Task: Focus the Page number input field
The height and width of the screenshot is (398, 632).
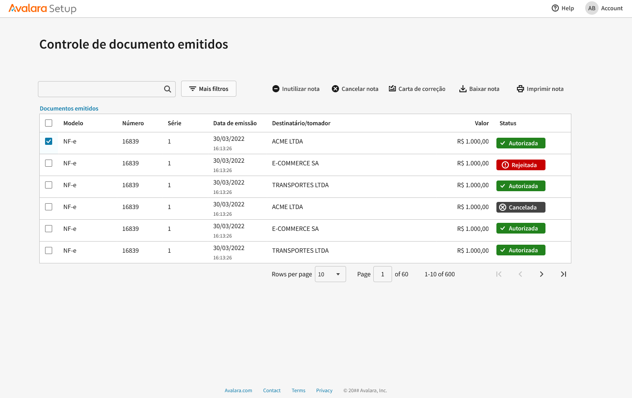Action: (382, 274)
